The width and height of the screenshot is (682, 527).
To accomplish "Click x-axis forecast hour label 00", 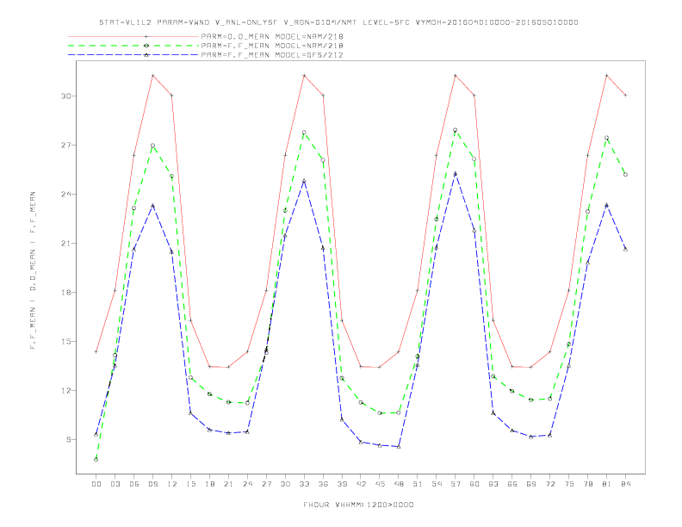I will tap(96, 484).
